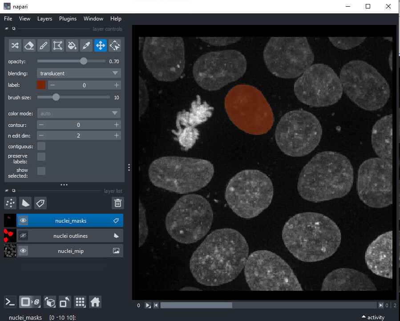This screenshot has height=321, width=400.
Task: Activate the fill bucket tool
Action: (x=72, y=45)
